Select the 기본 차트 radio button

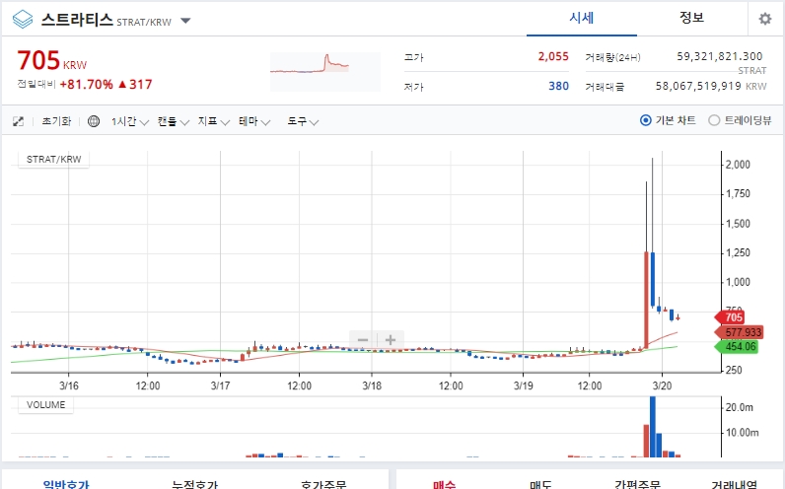click(x=646, y=120)
